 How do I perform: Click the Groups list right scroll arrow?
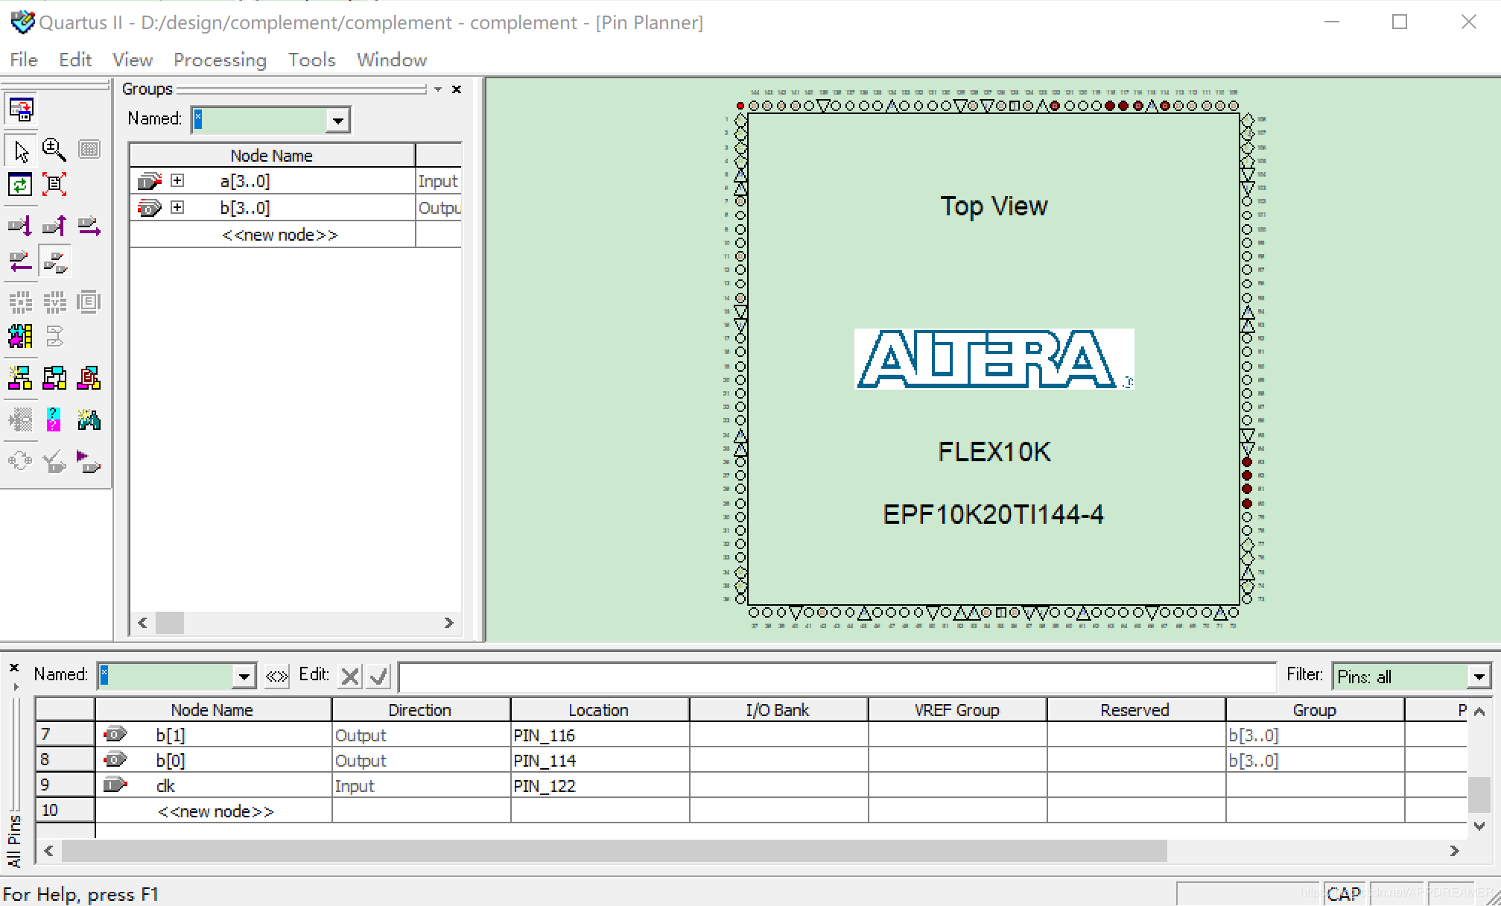click(448, 623)
